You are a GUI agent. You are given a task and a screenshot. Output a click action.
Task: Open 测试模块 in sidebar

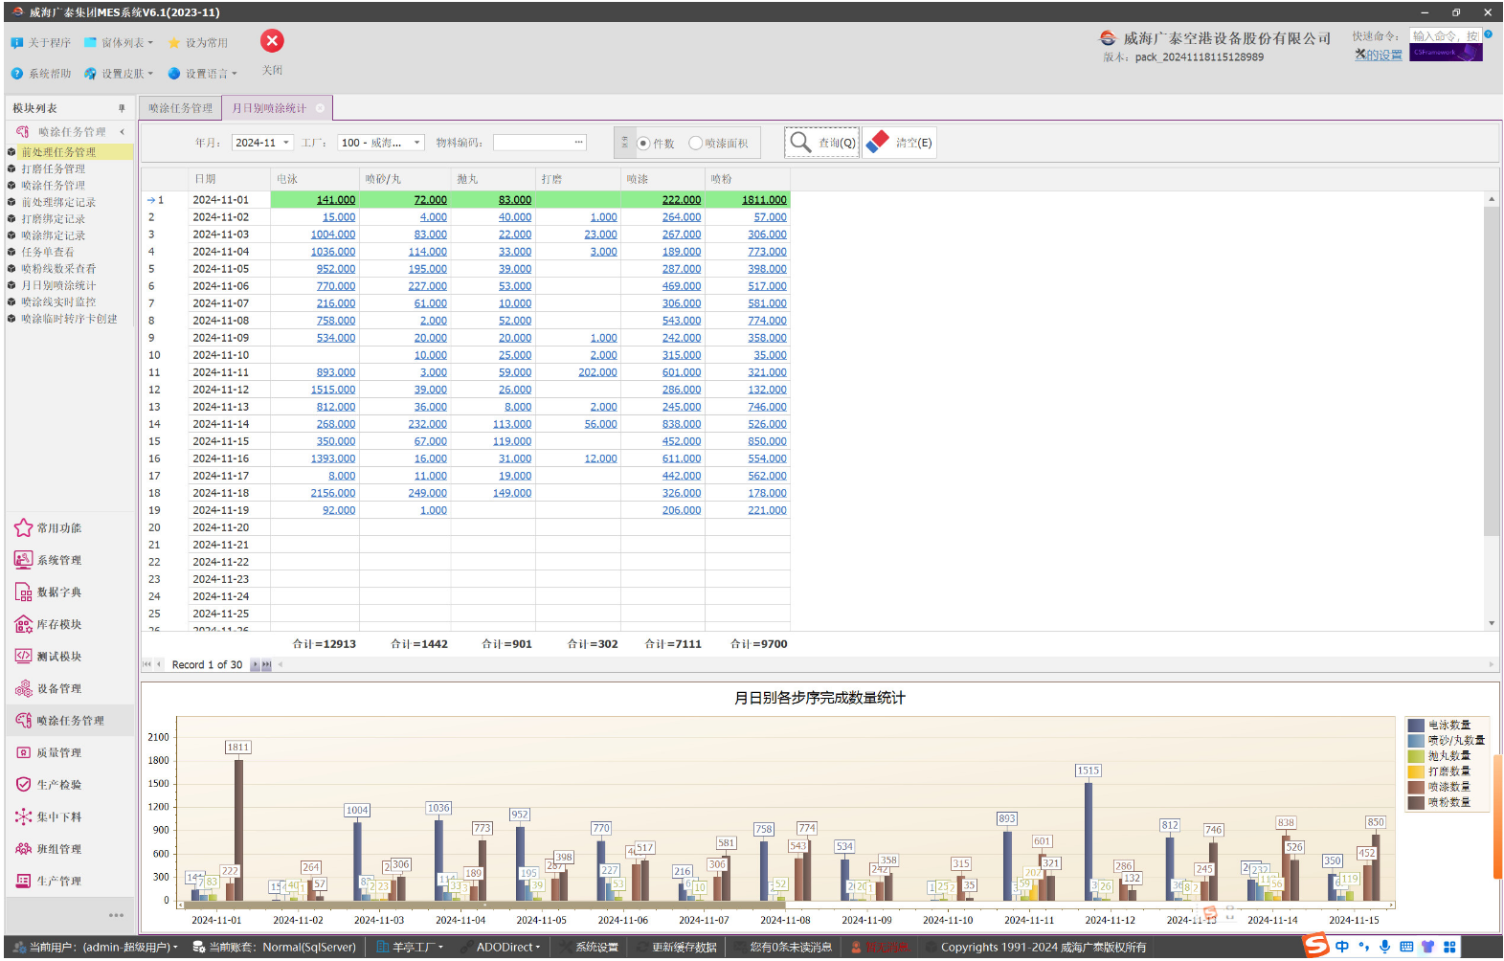pos(48,657)
